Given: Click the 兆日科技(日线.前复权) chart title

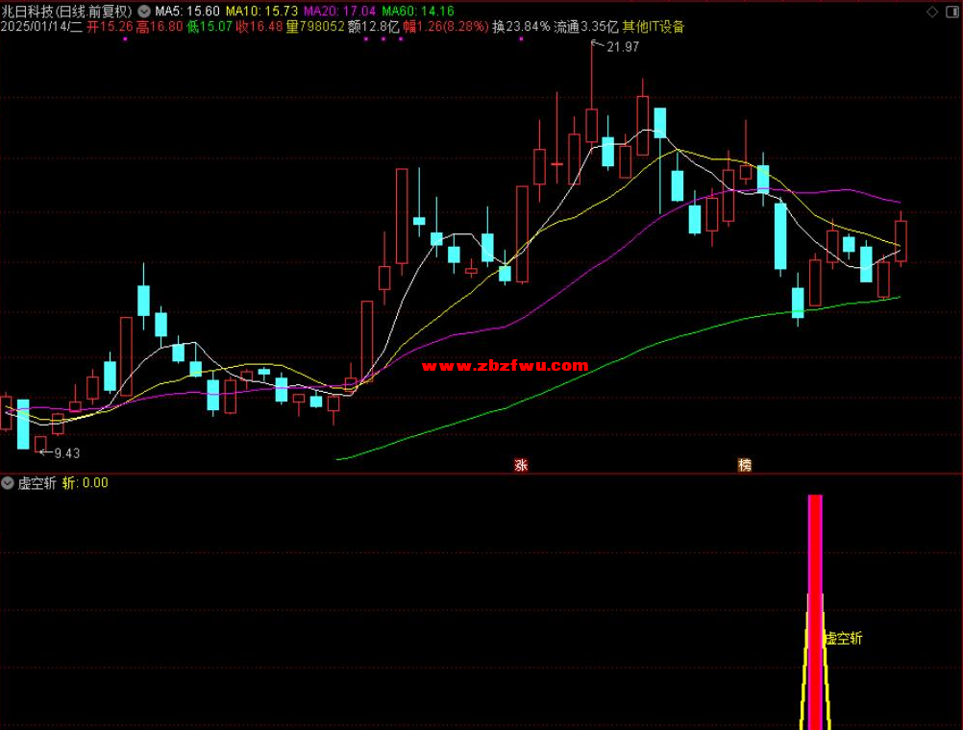Looking at the screenshot, I should (x=66, y=12).
